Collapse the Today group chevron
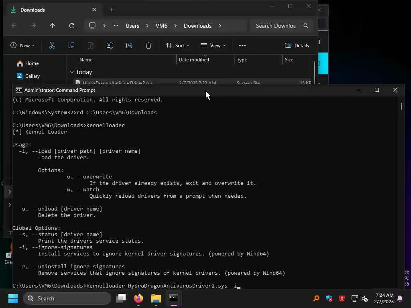The width and height of the screenshot is (411, 308). tap(72, 72)
